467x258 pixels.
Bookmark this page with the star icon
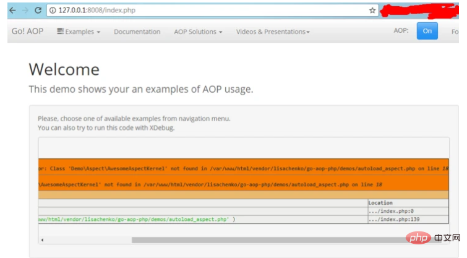tap(372, 11)
